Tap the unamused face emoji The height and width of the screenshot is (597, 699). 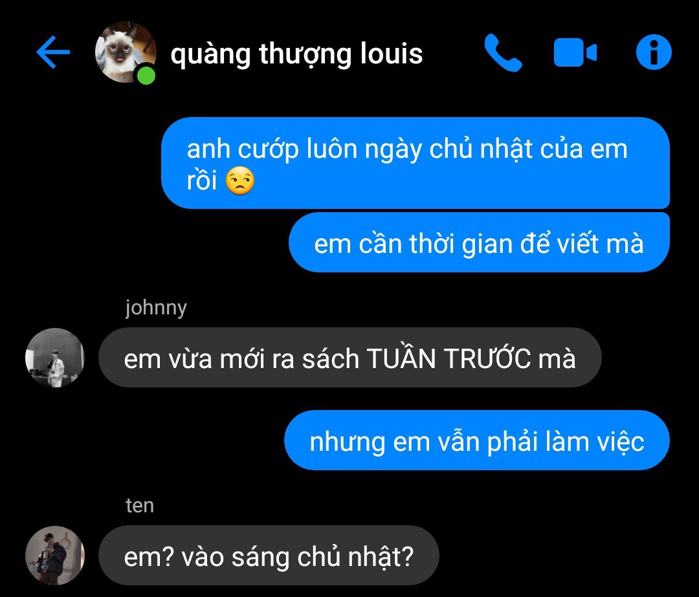point(240,181)
